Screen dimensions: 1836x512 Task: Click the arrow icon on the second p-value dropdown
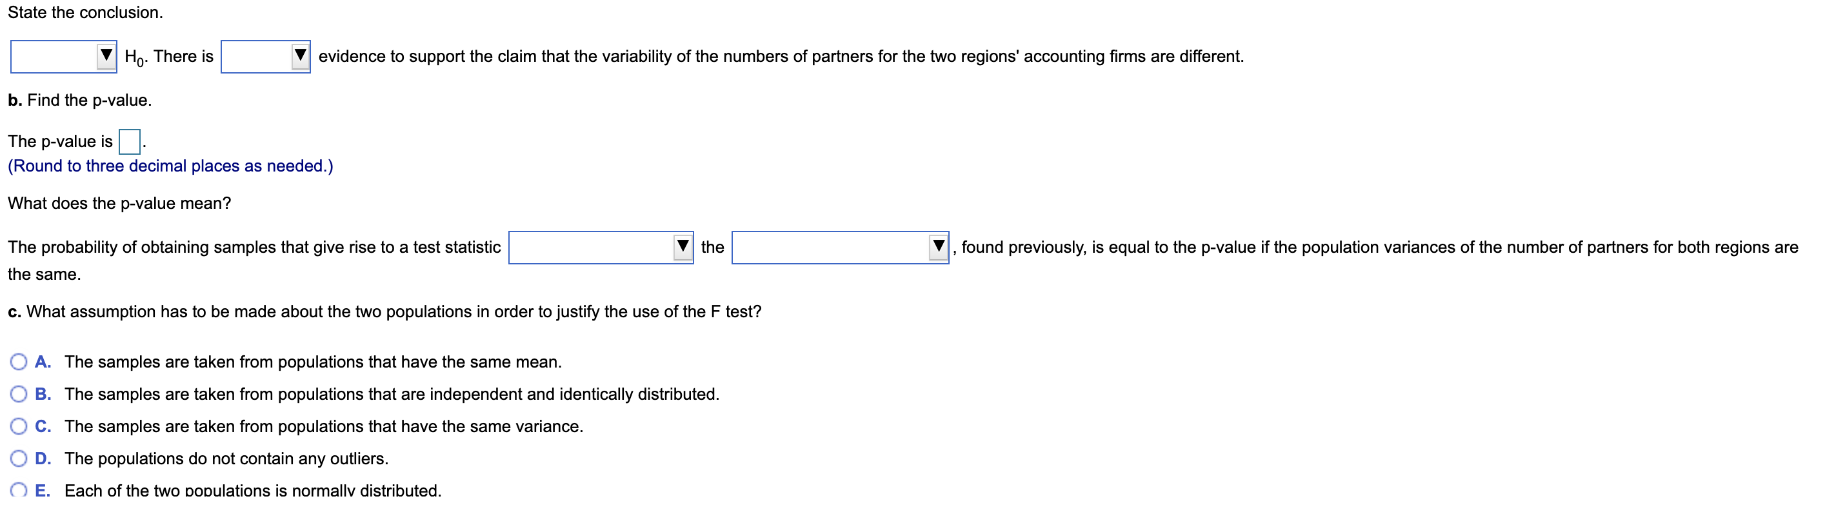[x=936, y=247]
